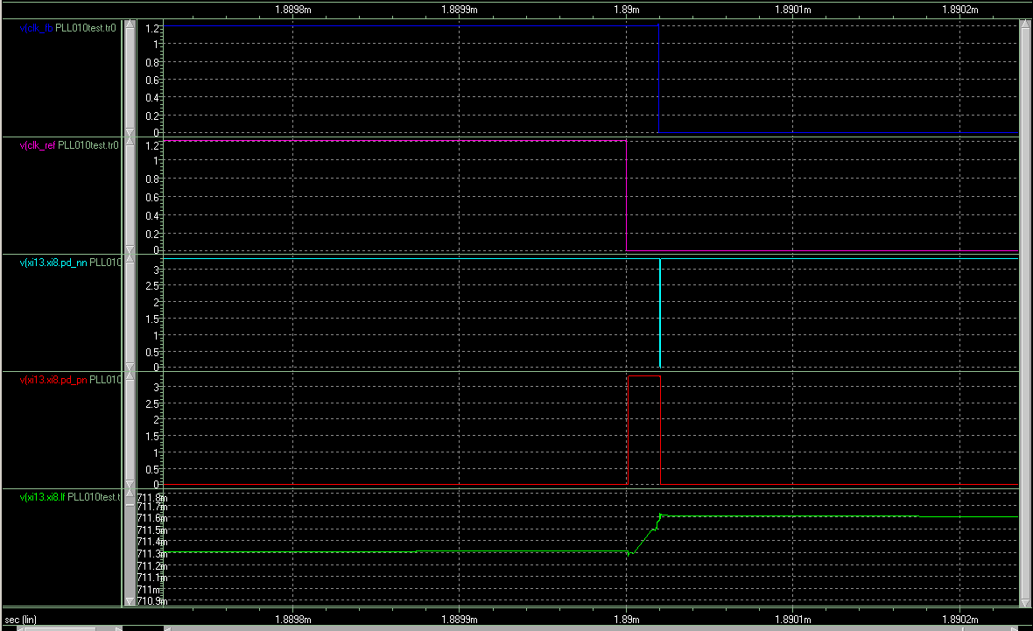The height and width of the screenshot is (631, 1033).
Task: Click bottom axis tick label 1.89m
Action: coord(627,619)
